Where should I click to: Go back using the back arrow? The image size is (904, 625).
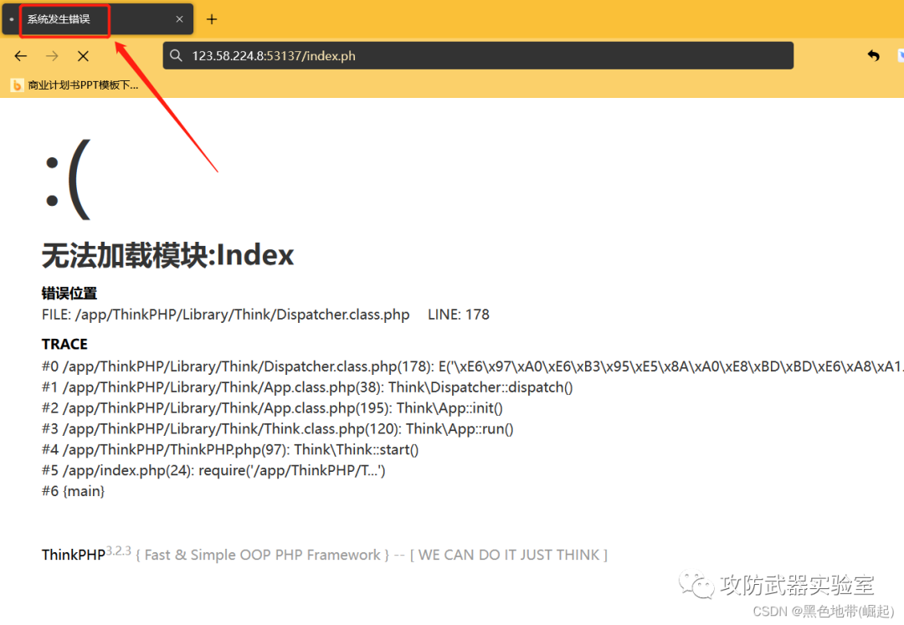[x=21, y=56]
